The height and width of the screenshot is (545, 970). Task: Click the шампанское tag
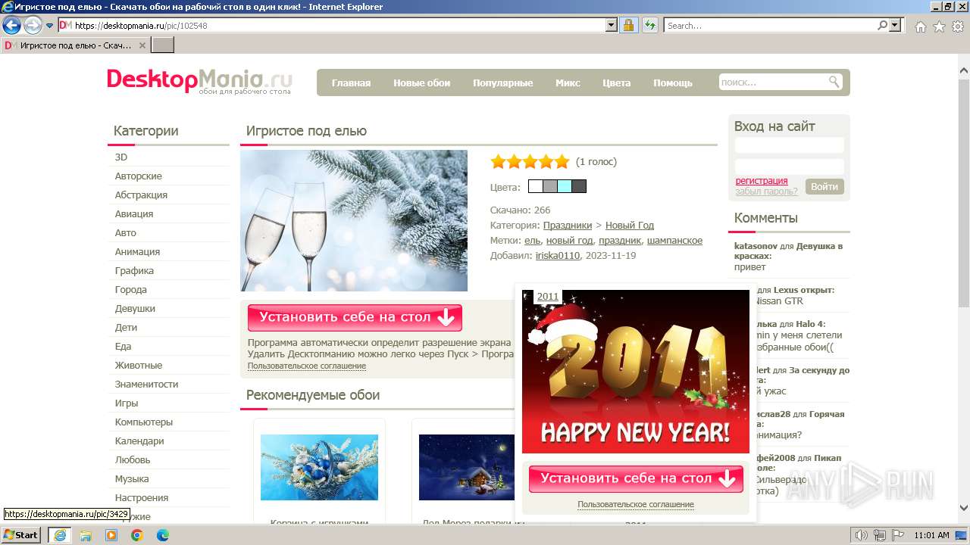point(674,240)
